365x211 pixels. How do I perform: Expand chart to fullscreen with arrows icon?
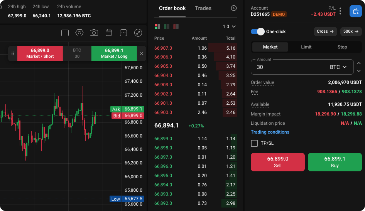tap(138, 33)
